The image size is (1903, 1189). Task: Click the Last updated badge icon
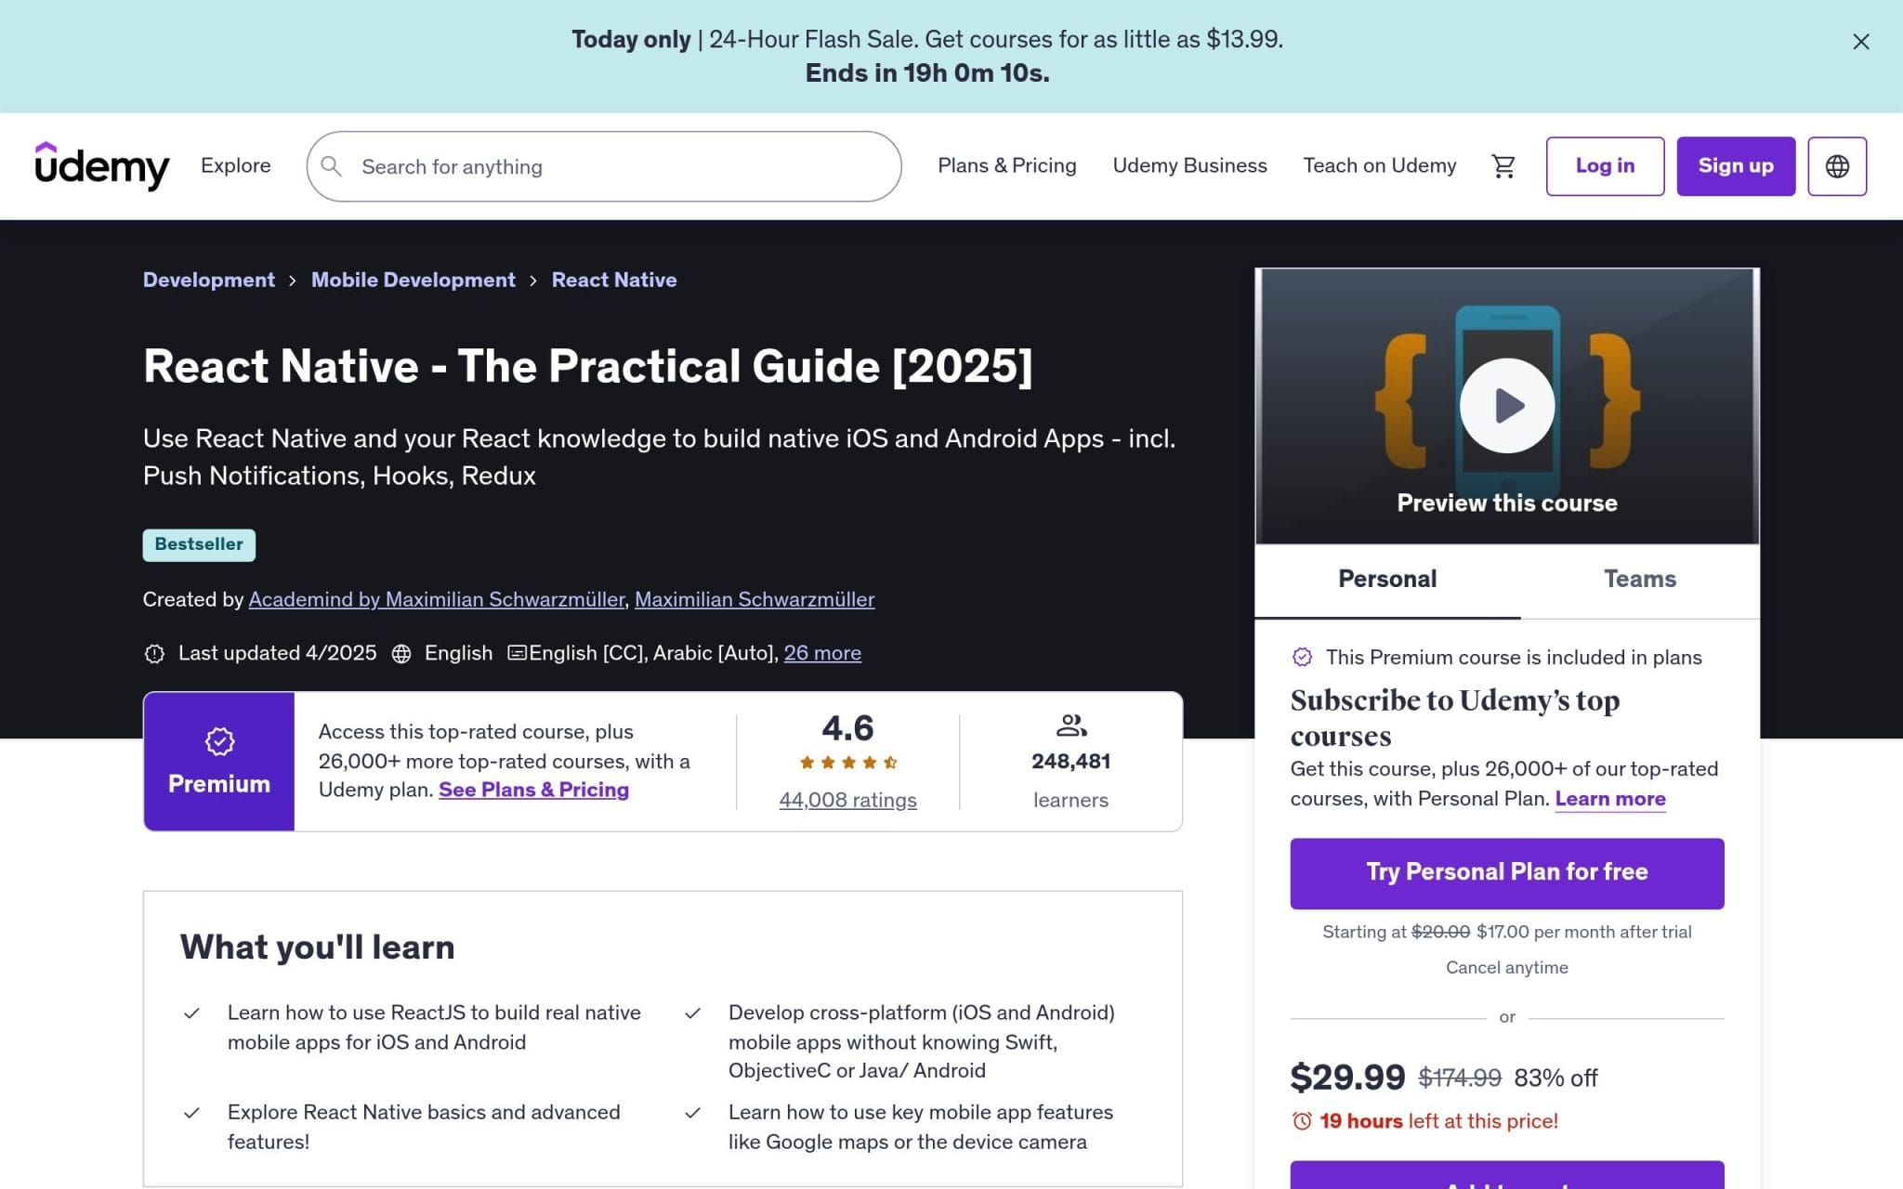coord(154,654)
